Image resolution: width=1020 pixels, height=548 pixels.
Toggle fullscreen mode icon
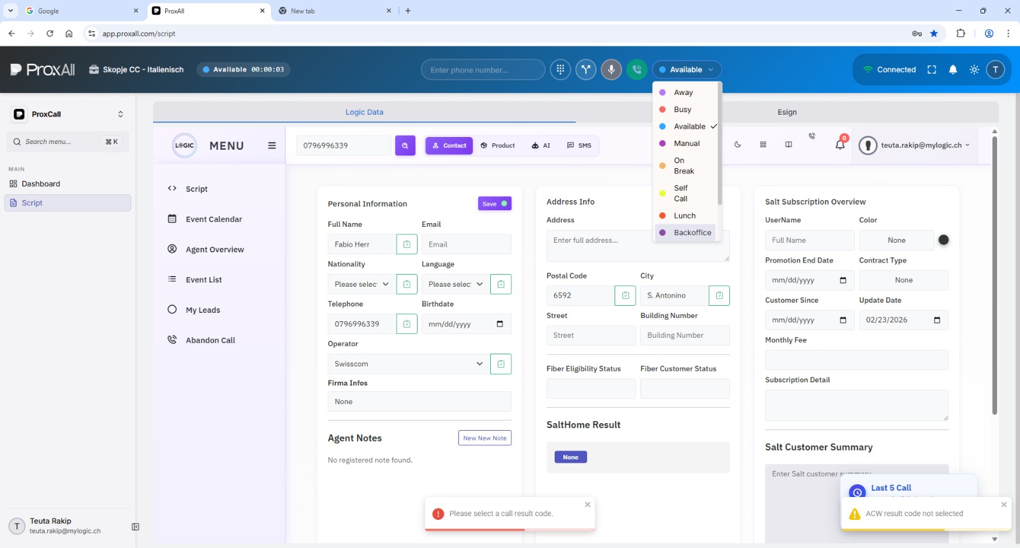[931, 69]
